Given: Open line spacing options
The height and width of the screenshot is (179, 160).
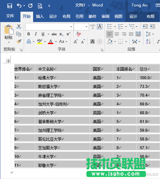Looking at the screenshot, I should 148,34.
